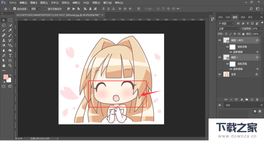Select the Eraser tool
Screen dimensions: 264x141
point(3,46)
